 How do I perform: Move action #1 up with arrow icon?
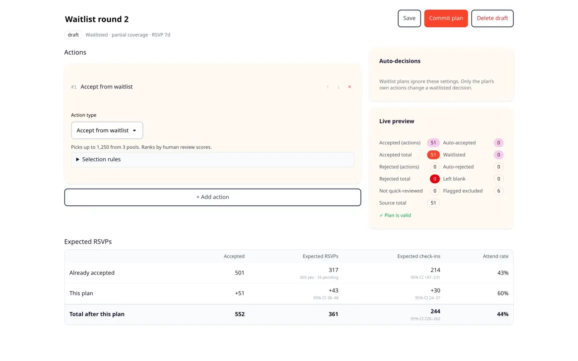[x=328, y=87]
